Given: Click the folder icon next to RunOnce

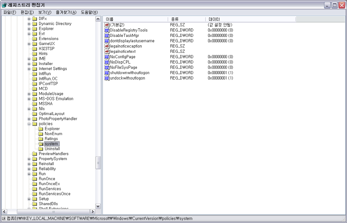Looking at the screenshot, I should [x=35, y=179].
